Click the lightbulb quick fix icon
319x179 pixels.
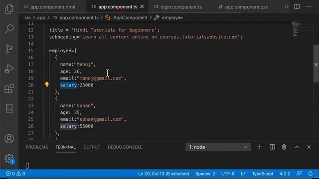(x=47, y=85)
